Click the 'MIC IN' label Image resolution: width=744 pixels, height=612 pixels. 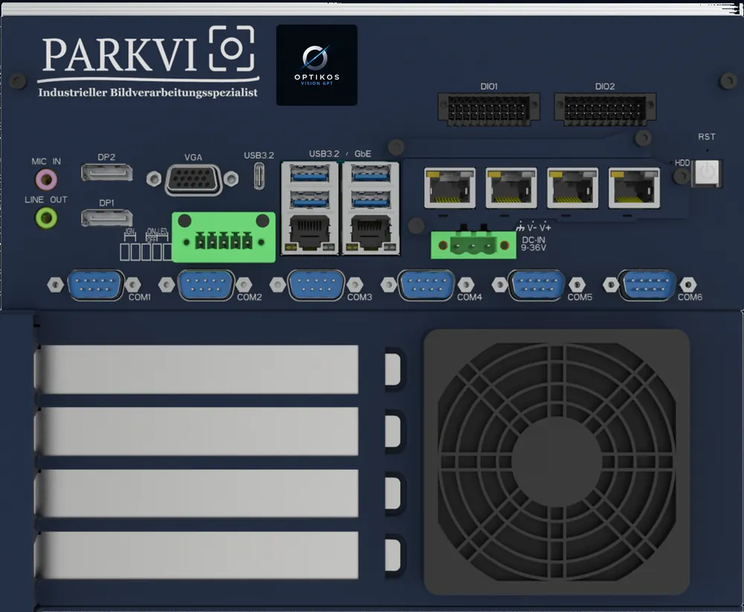[x=46, y=162]
